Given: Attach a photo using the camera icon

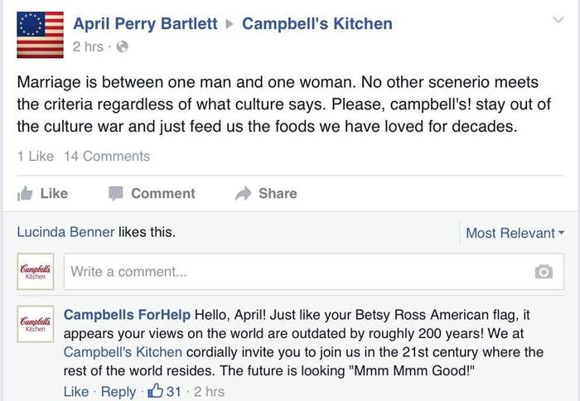Looking at the screenshot, I should tap(544, 272).
